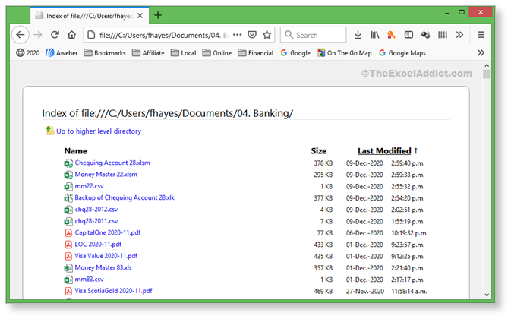Image resolution: width=511 pixels, height=319 pixels.
Task: Go back with the Back arrow button
Action: point(21,35)
